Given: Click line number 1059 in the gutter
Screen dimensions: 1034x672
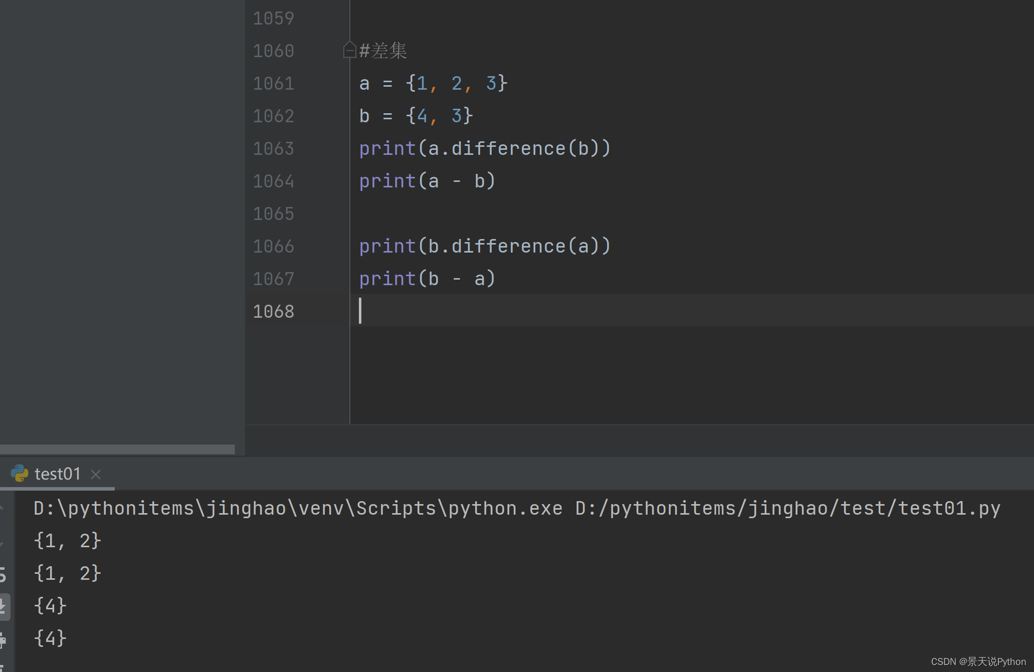Looking at the screenshot, I should [x=273, y=19].
